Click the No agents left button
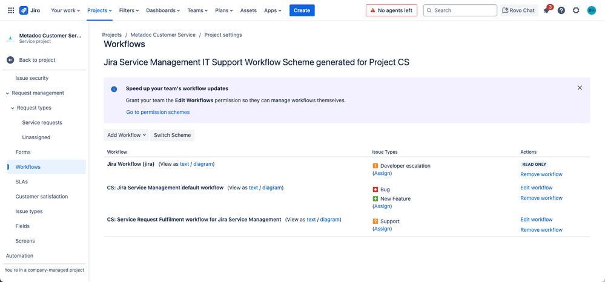 (x=391, y=10)
